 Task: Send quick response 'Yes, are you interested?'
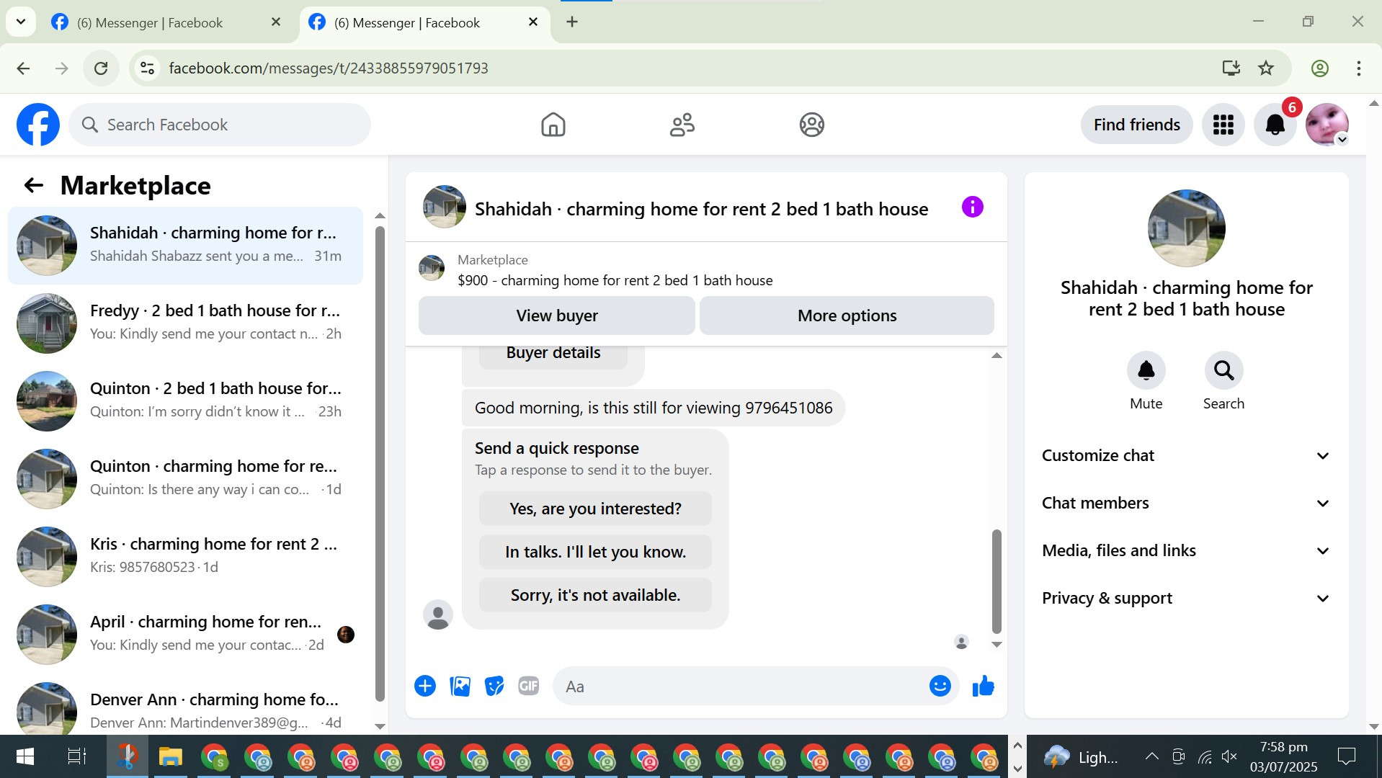click(x=595, y=509)
